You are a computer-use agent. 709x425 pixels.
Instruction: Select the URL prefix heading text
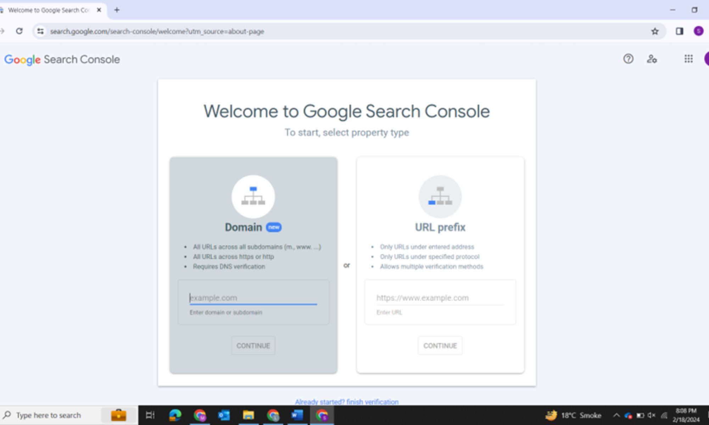tap(440, 227)
